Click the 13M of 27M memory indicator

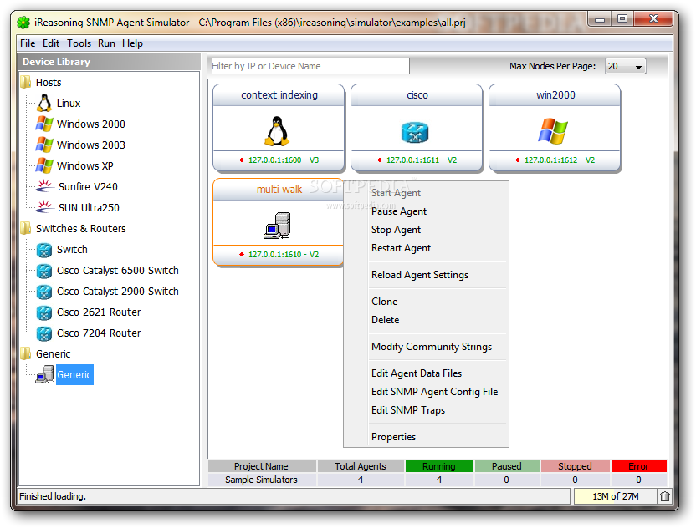[615, 496]
